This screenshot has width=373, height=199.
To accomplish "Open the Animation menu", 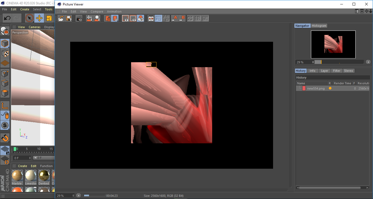I will point(114,11).
